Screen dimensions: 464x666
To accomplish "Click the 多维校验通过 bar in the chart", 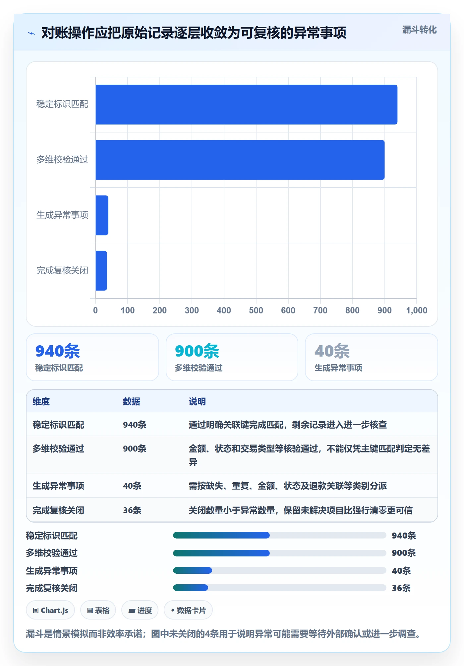I will (240, 160).
